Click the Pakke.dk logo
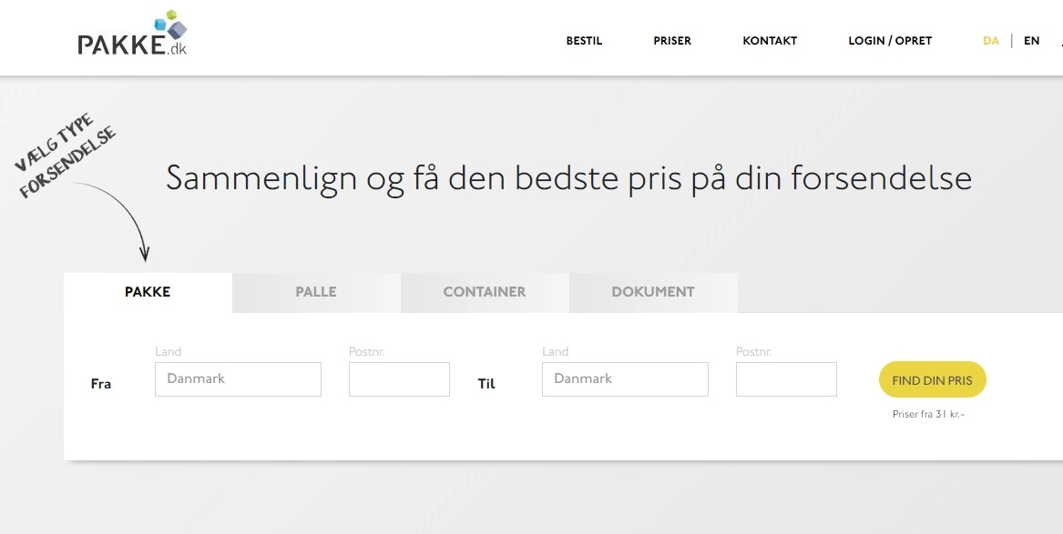Screen dimensions: 1063x534 pos(132,33)
